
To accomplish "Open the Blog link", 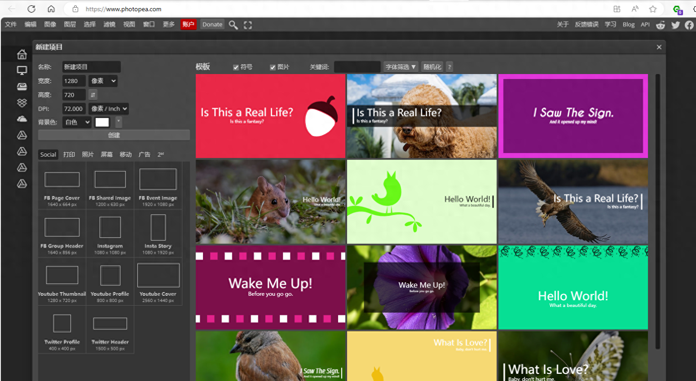I will pos(629,24).
